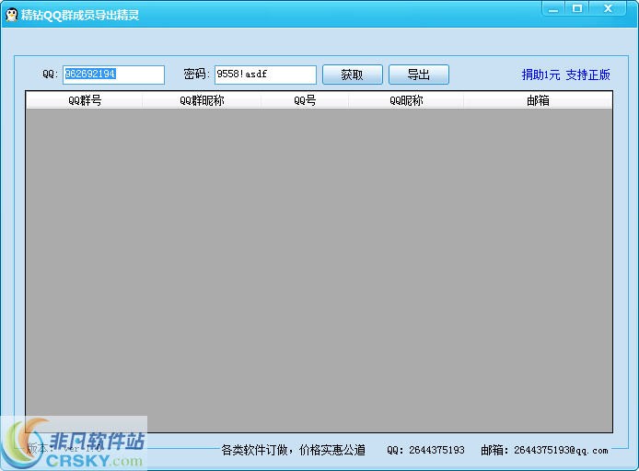Focus the 密码 password input field
Image resolution: width=639 pixels, height=471 pixels.
pyautogui.click(x=265, y=75)
